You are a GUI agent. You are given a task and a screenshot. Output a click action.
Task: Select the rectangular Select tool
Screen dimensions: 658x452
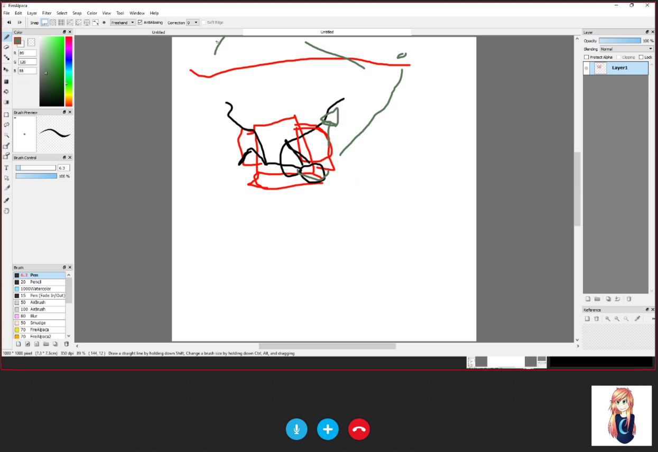pos(6,115)
